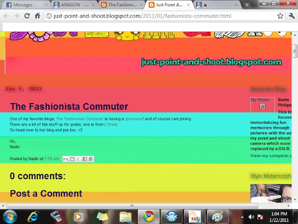Open Chrome wrench settings menu
Image resolution: width=298 pixels, height=224 pixels.
coord(292,16)
